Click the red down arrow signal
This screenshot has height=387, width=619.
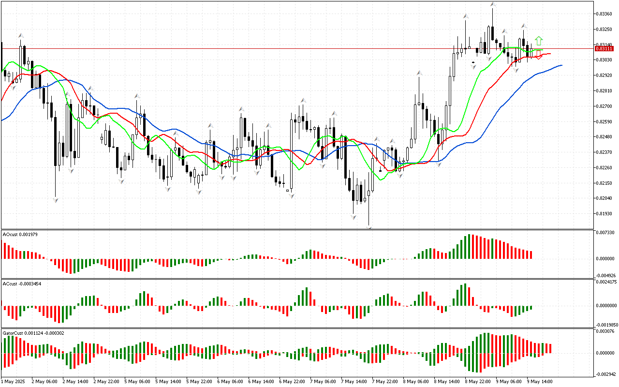pos(539,55)
